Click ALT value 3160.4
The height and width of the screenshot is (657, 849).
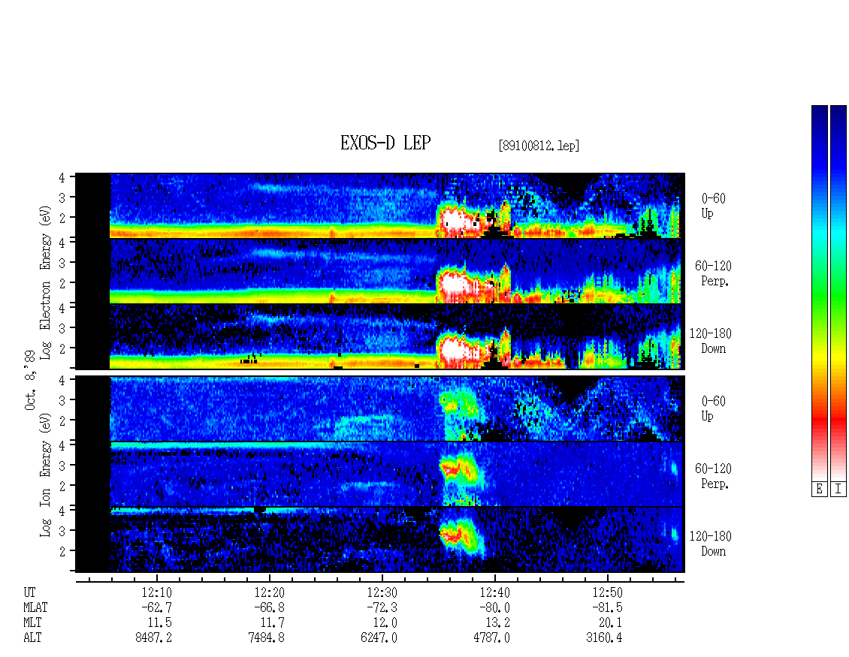tap(604, 638)
